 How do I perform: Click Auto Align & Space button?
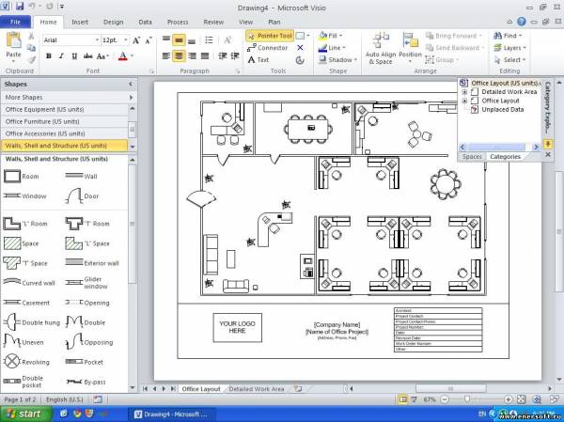(381, 49)
